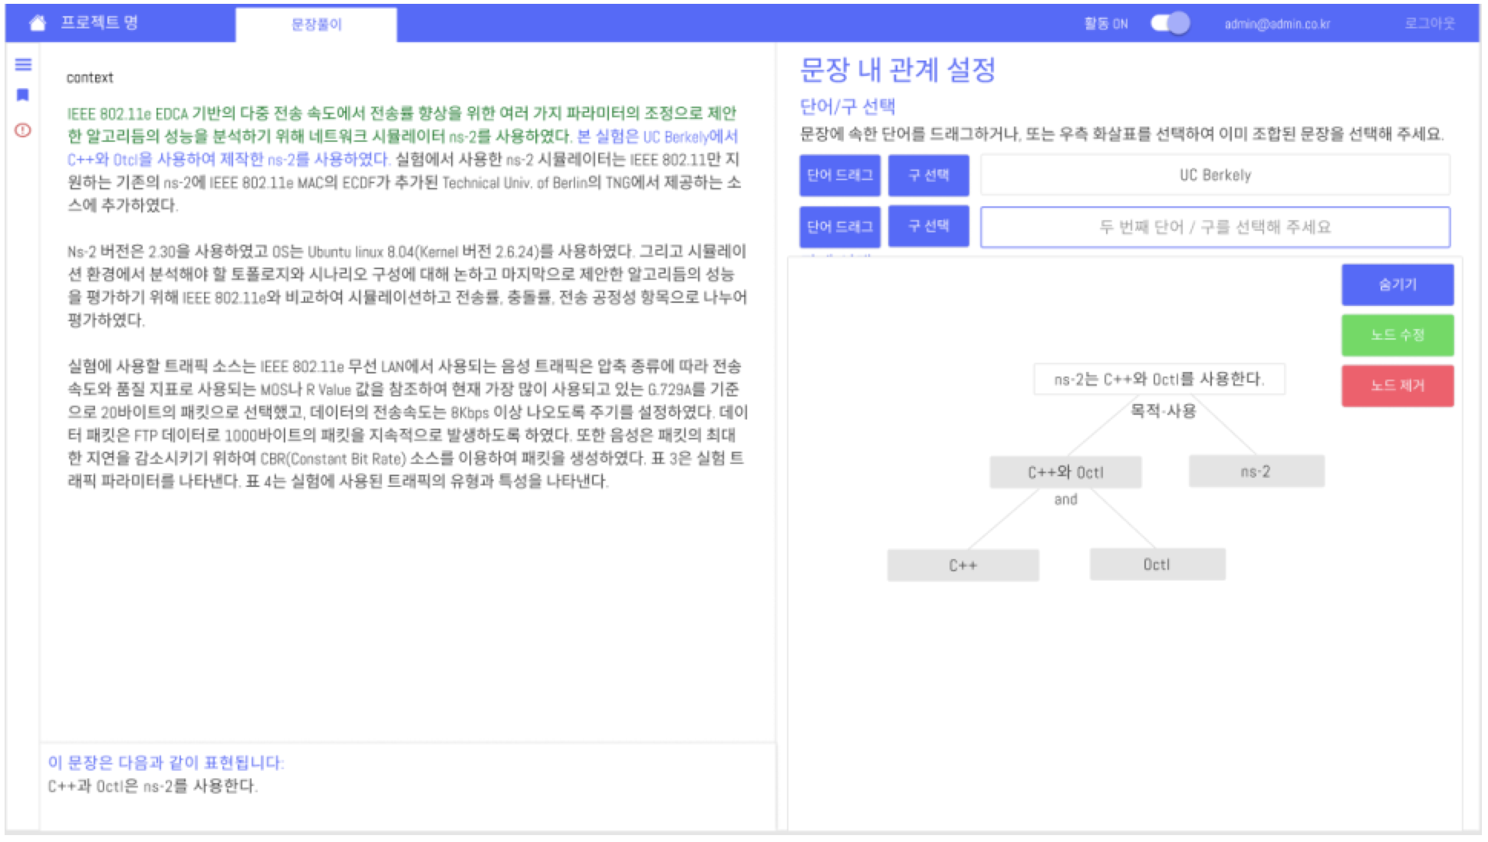The image size is (1488, 842).
Task: Switch to the 문장풀이 tab
Action: click(316, 25)
